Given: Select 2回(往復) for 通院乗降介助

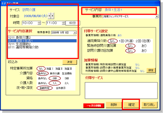Looking at the screenshot, I should 143,41.
